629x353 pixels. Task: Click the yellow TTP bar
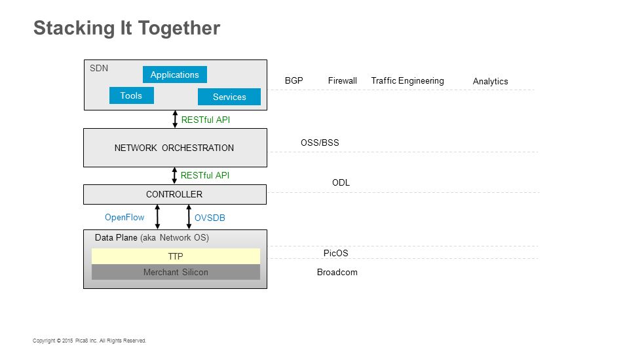[176, 256]
